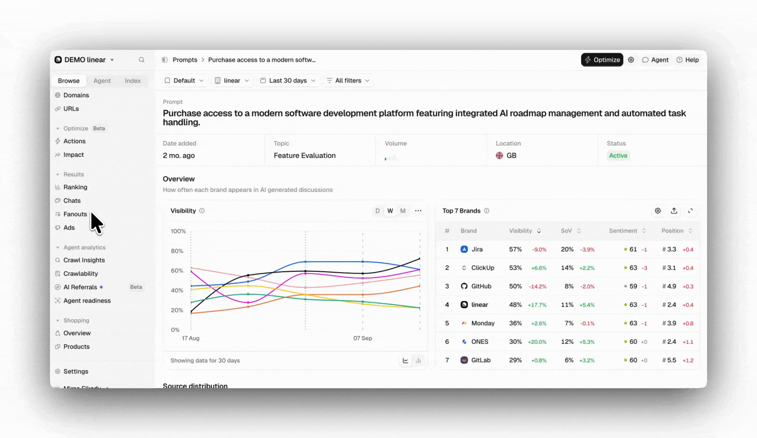Switch to the Index tab
The height and width of the screenshot is (438, 757).
133,81
